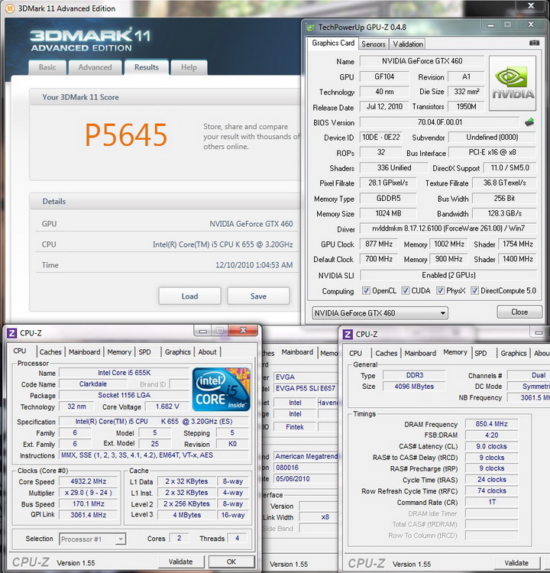550x573 pixels.
Task: Click the QPI Link value 3061.4 MHz
Action: 89,515
